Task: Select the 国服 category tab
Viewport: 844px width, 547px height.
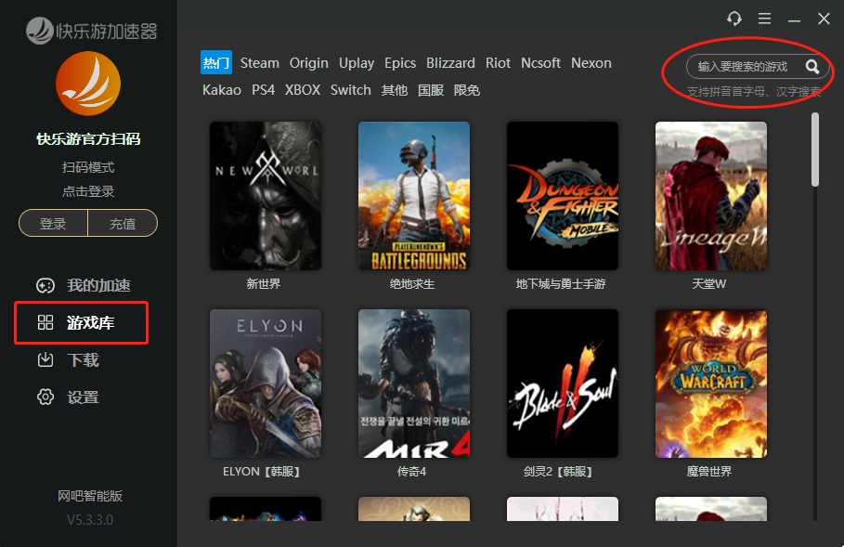Action: click(431, 90)
